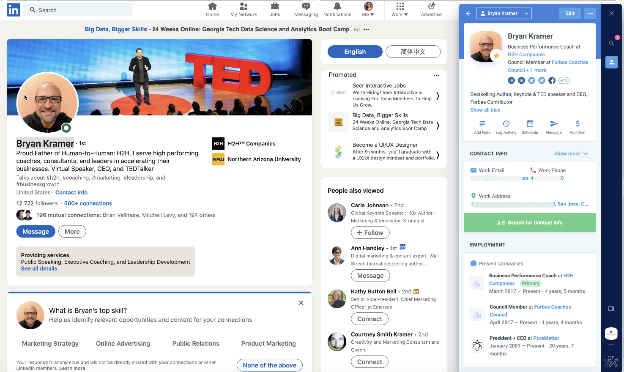The image size is (624, 372).
Task: Open the LinkedIn Home icon
Action: coord(212,6)
